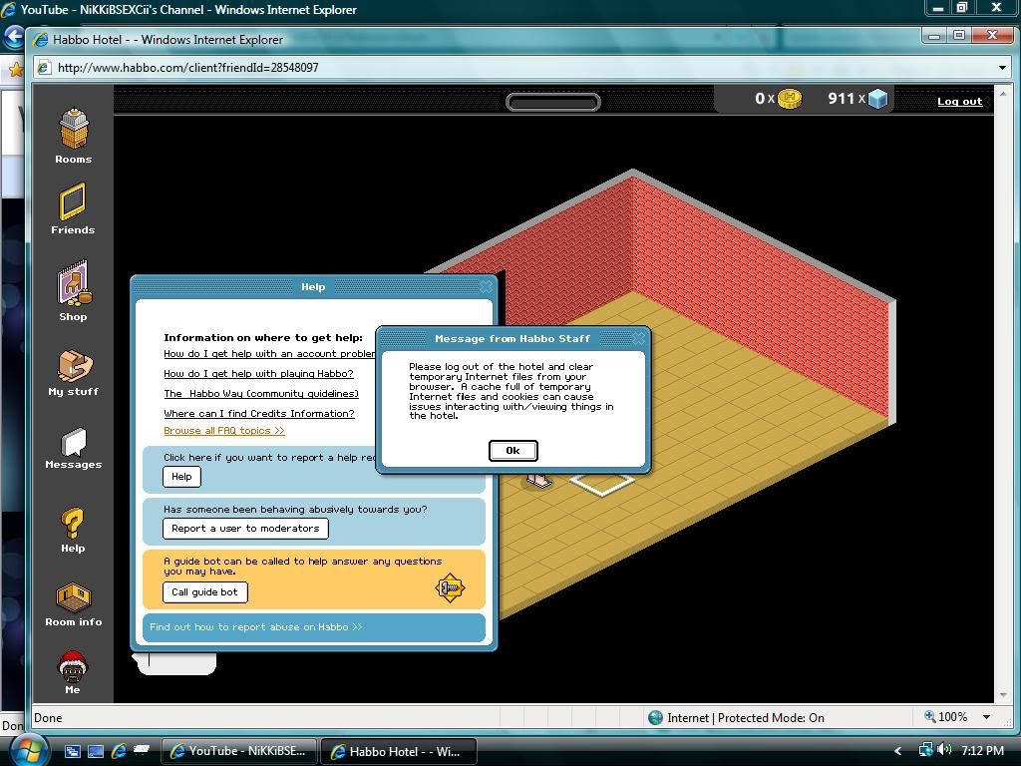The height and width of the screenshot is (766, 1021).
Task: Click the Call guide bot button
Action: (204, 592)
